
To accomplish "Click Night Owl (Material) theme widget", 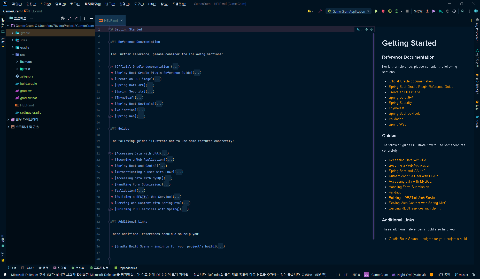I will pos(409,275).
